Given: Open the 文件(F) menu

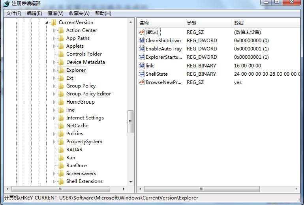Looking at the screenshot, I should (x=14, y=13).
